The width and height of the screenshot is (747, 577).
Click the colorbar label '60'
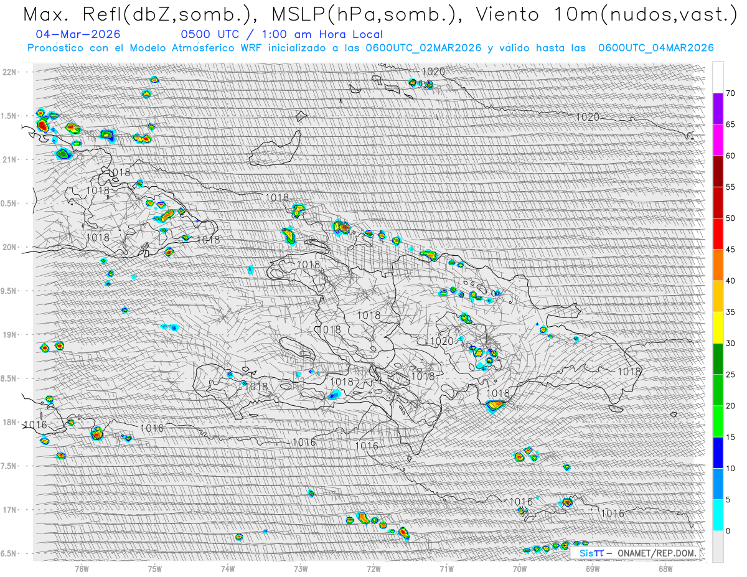(730, 156)
